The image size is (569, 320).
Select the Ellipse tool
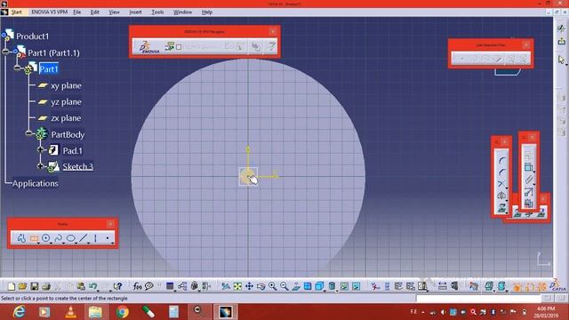tap(71, 238)
